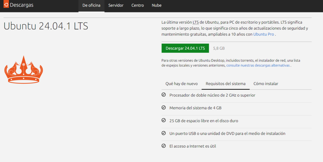The width and height of the screenshot is (323, 162).
Task: Go to the Centro navigation item
Action: (138, 5)
